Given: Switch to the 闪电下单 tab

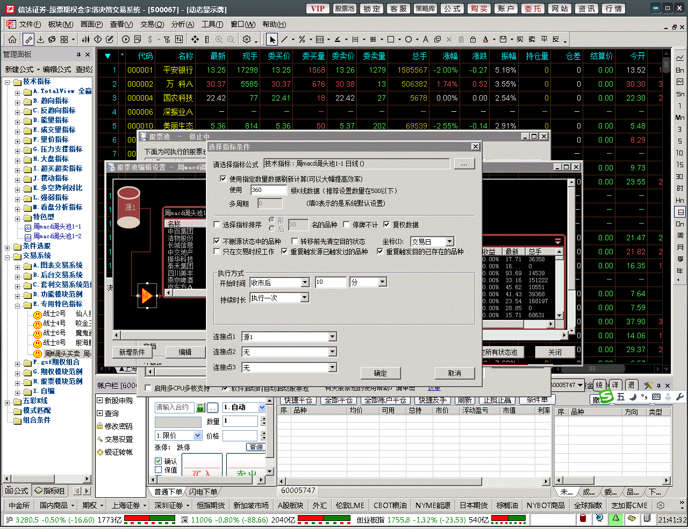Looking at the screenshot, I should click(x=203, y=492).
